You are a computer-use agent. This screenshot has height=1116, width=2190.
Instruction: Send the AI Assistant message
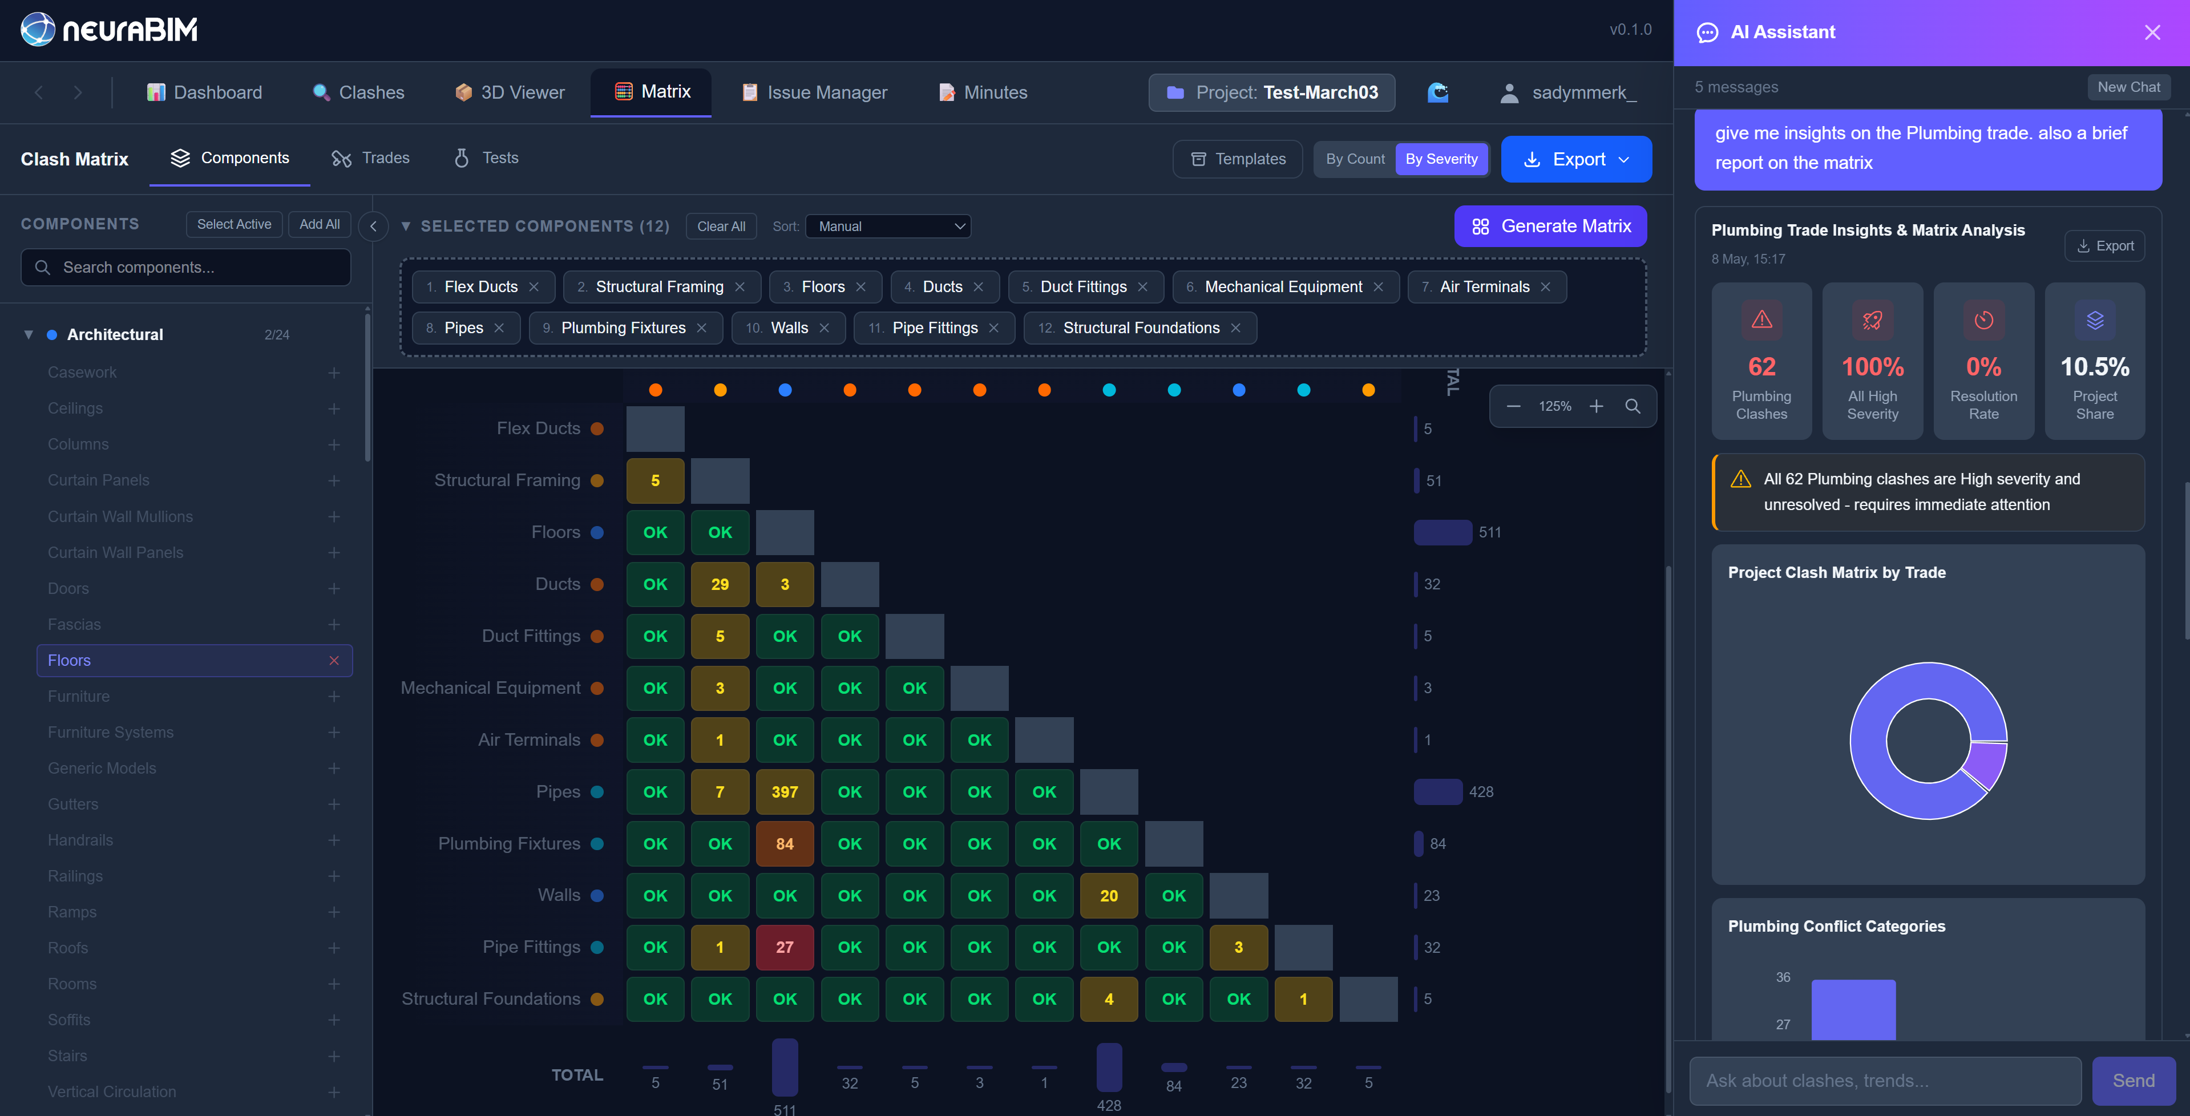click(2133, 1080)
